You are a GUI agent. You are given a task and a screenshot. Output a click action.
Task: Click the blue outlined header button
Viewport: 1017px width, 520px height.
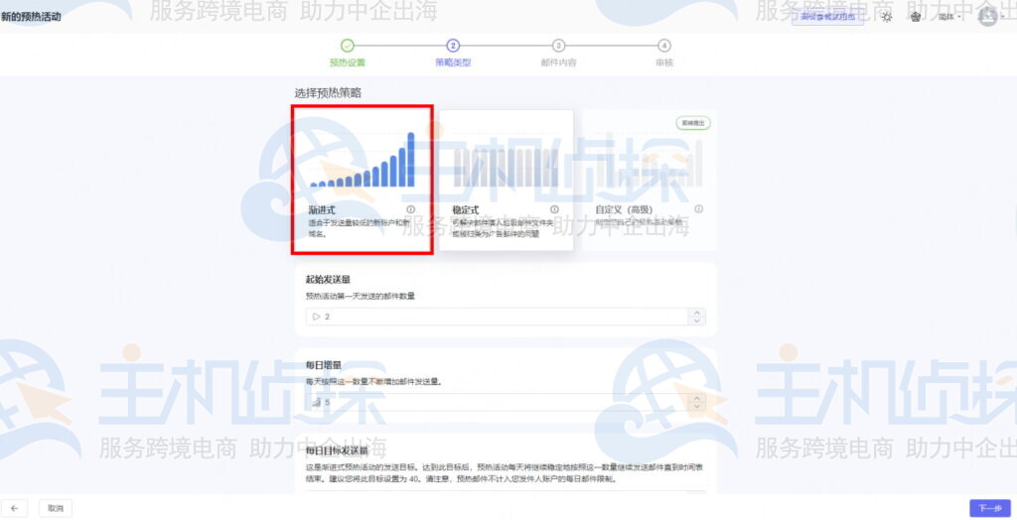827,17
